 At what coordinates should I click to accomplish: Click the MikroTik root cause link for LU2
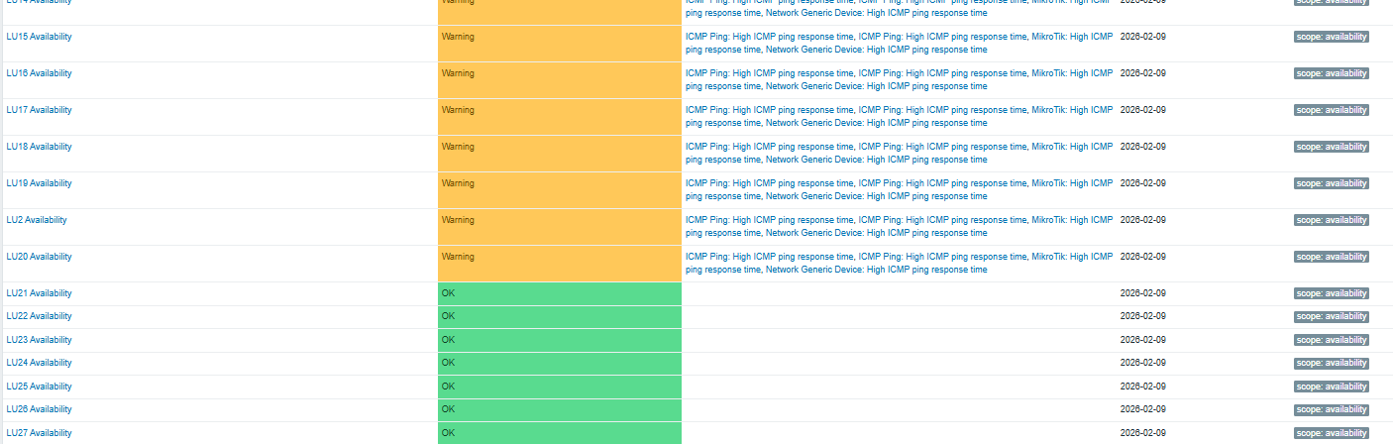click(x=1072, y=220)
